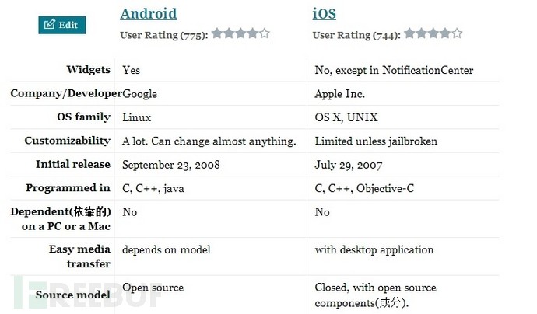Image resolution: width=537 pixels, height=314 pixels.
Task: Rate iOS with the first star
Action: click(409, 33)
